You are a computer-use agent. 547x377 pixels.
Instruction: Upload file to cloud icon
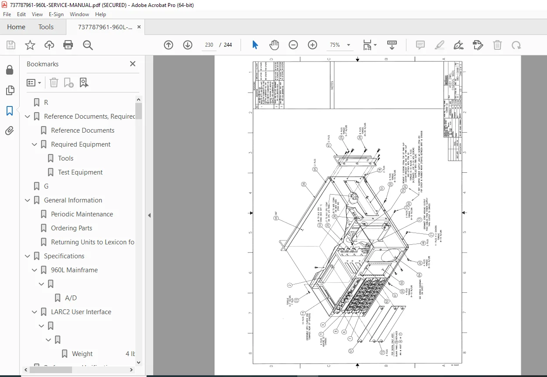coord(49,45)
